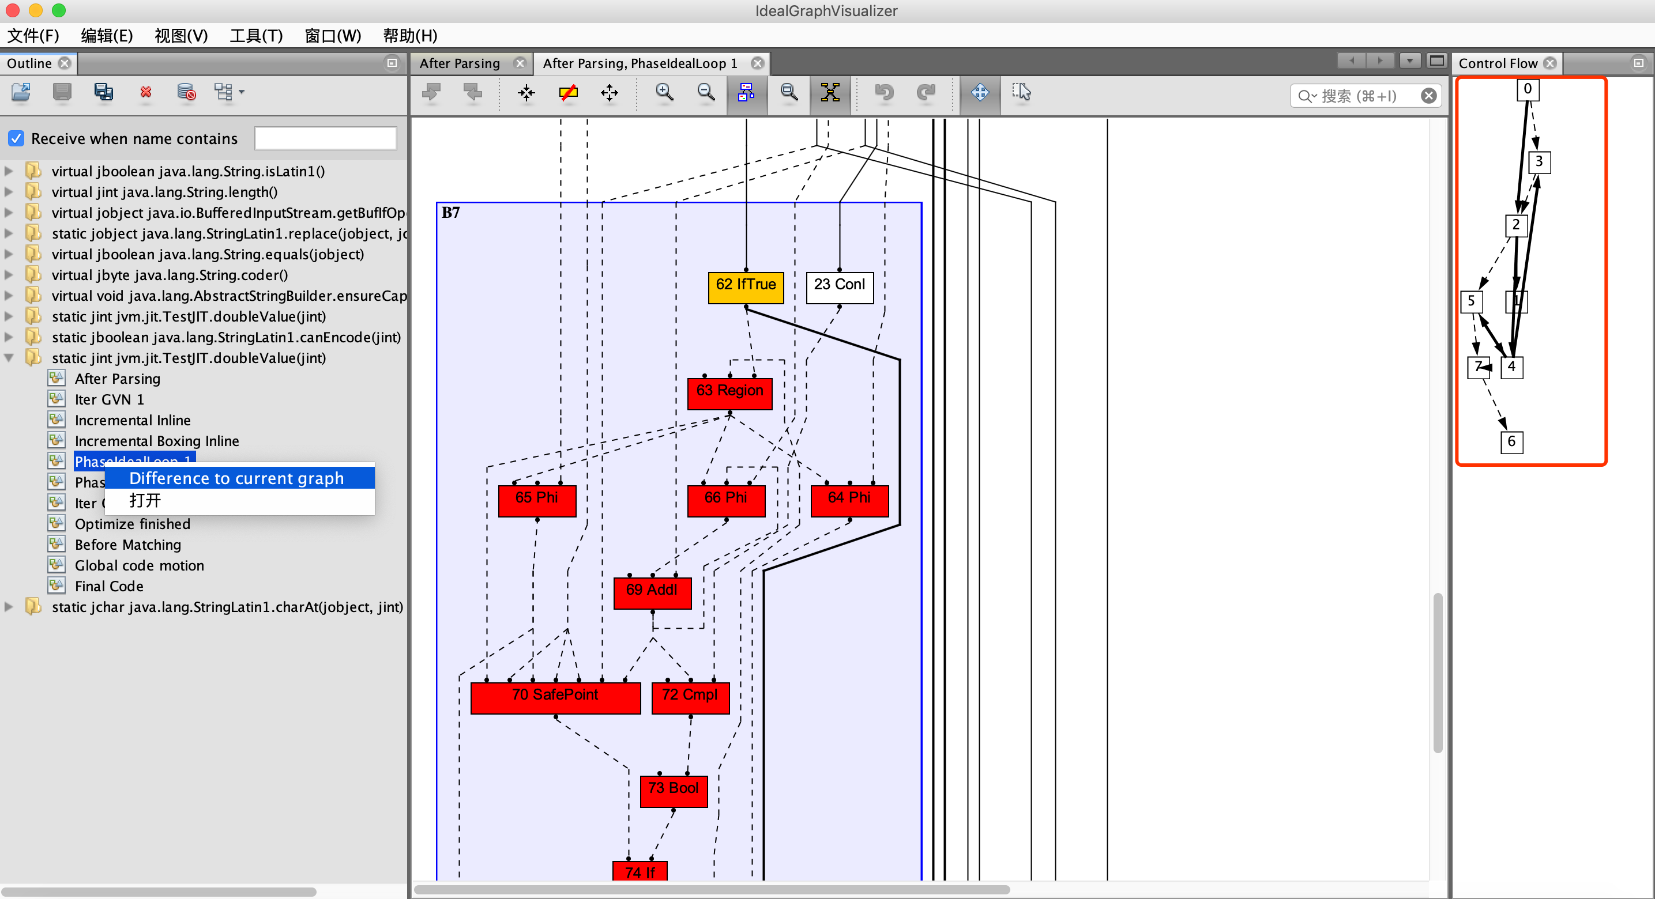Click the extract selected nodes icon
Viewport: 1655px width, 899px height.
coord(526,92)
